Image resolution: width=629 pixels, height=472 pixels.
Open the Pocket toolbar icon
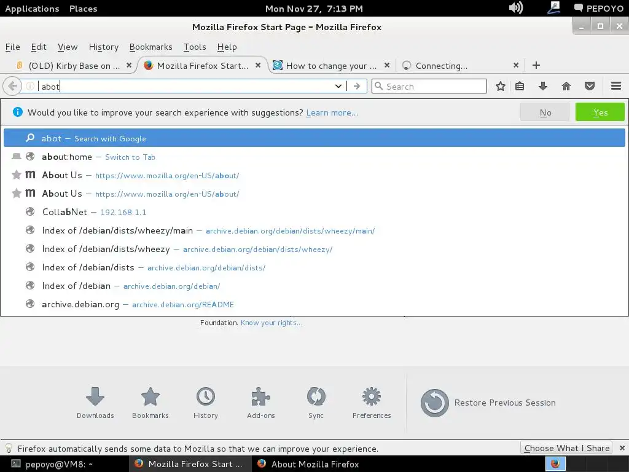click(589, 86)
